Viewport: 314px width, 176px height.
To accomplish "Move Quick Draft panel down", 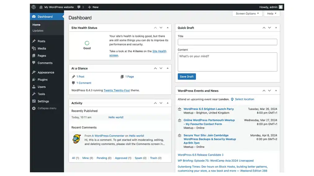I will 270,28.
